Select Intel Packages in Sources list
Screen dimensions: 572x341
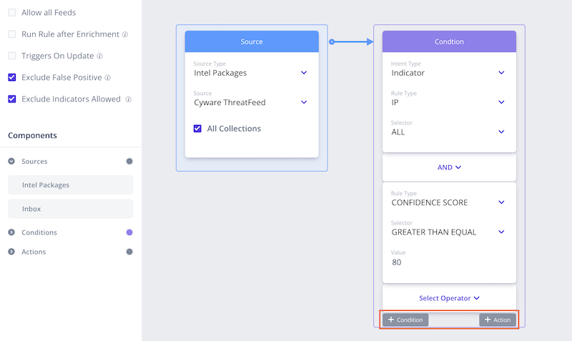pos(70,185)
